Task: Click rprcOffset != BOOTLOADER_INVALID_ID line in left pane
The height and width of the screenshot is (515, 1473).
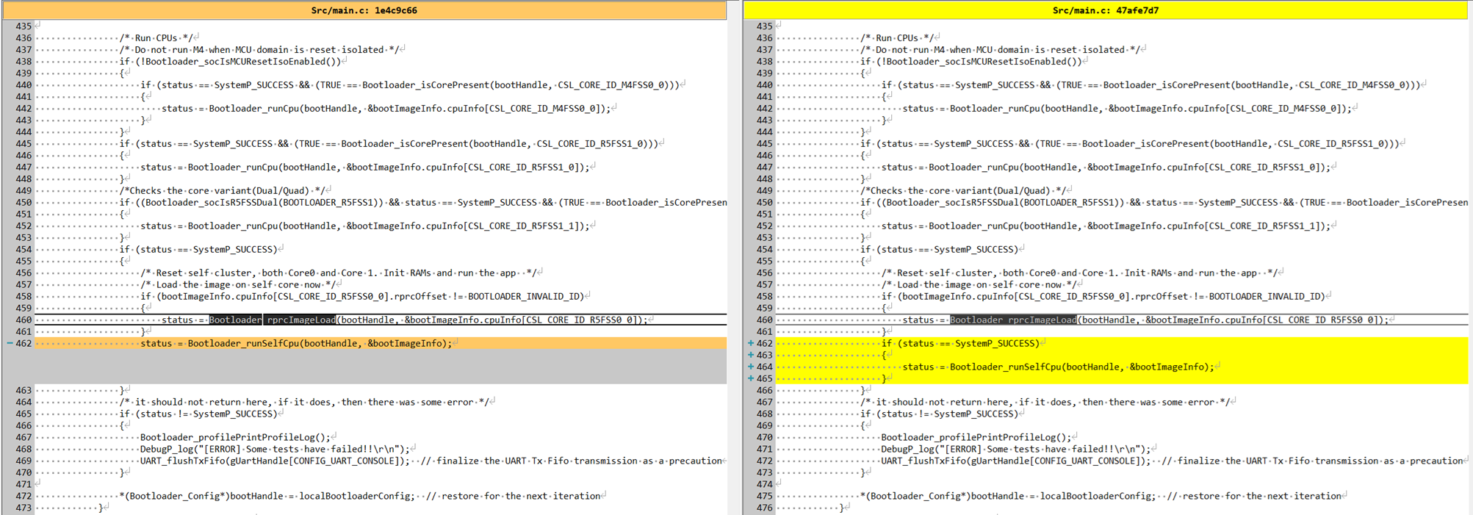Action: point(362,296)
